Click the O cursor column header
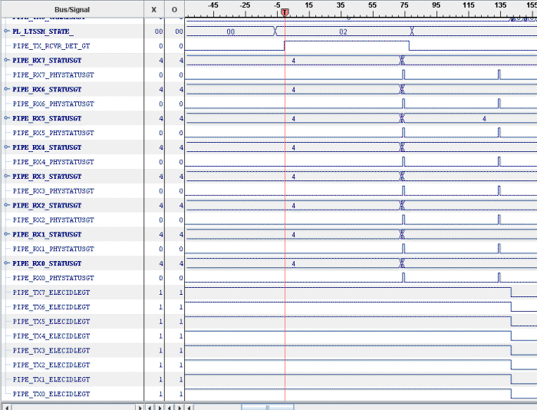This screenshot has width=537, height=410. (175, 9)
